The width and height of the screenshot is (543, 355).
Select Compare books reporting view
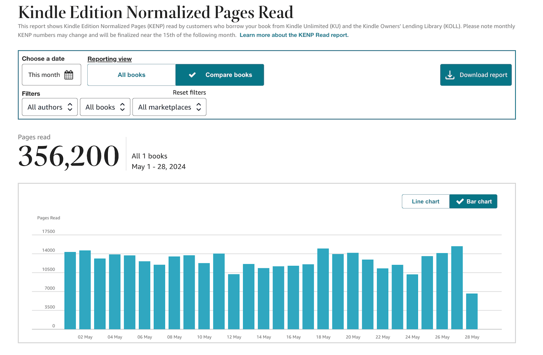pos(220,75)
